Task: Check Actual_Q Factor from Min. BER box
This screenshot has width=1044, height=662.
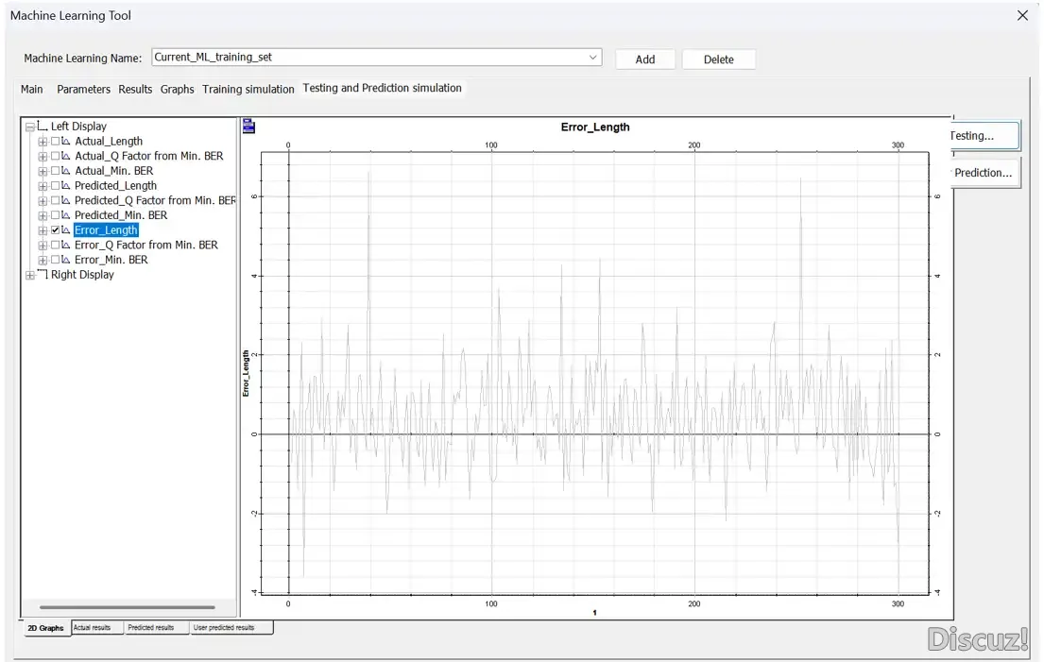Action: click(55, 157)
